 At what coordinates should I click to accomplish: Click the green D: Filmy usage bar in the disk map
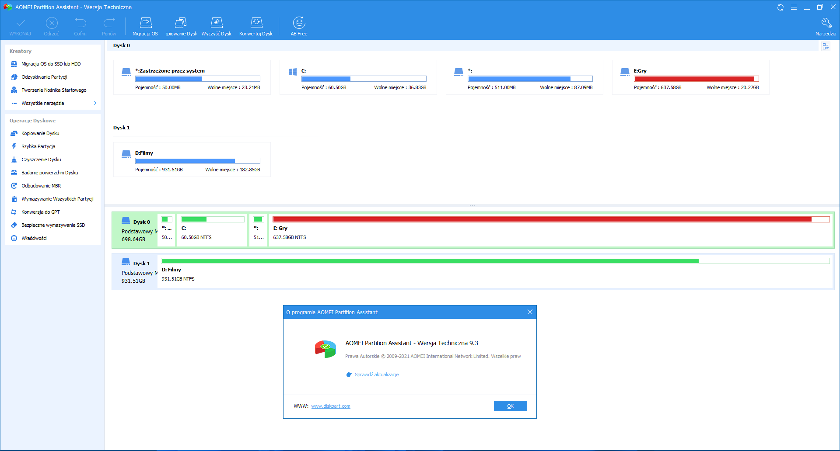tap(496, 261)
